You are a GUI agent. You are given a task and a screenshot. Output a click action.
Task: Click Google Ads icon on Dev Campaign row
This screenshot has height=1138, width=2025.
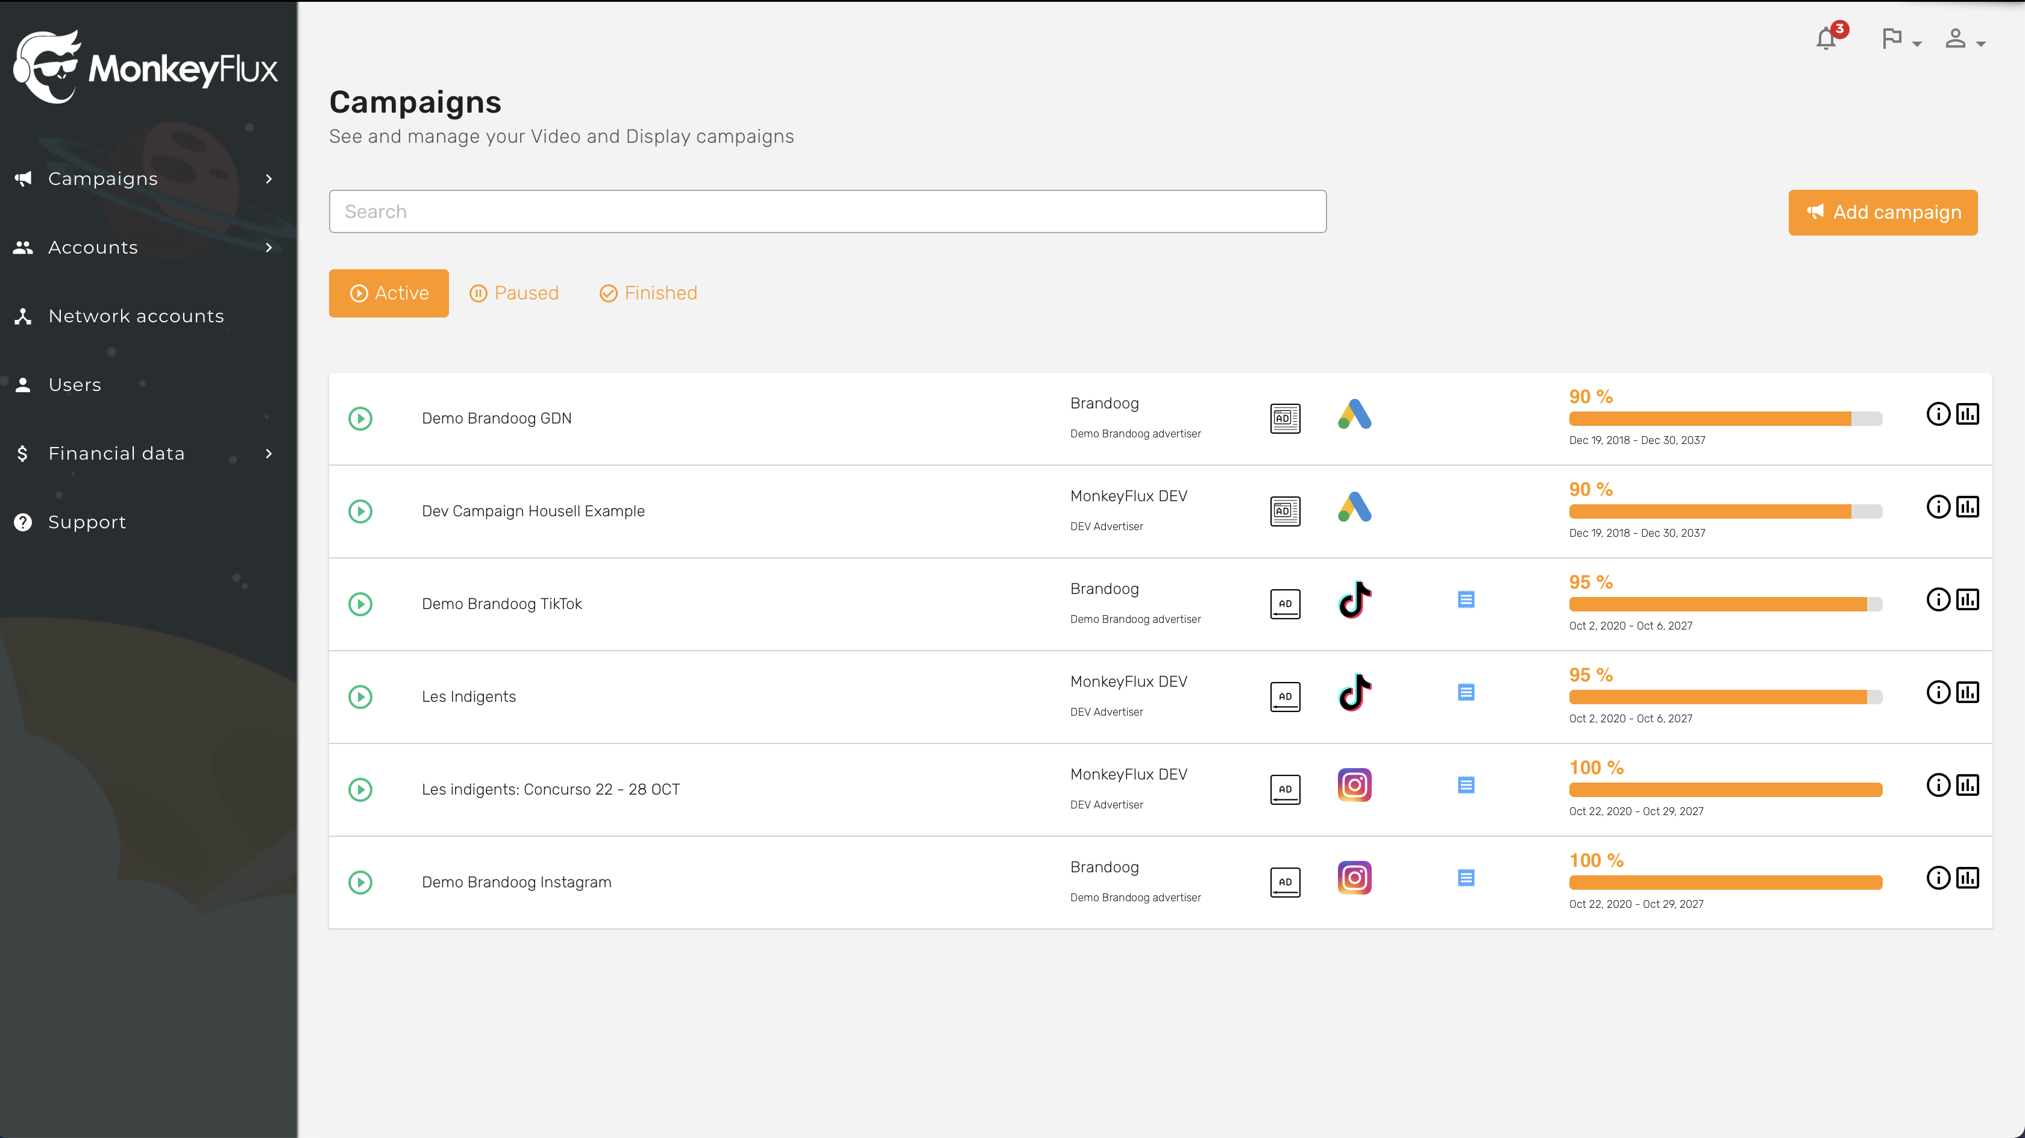1354,508
